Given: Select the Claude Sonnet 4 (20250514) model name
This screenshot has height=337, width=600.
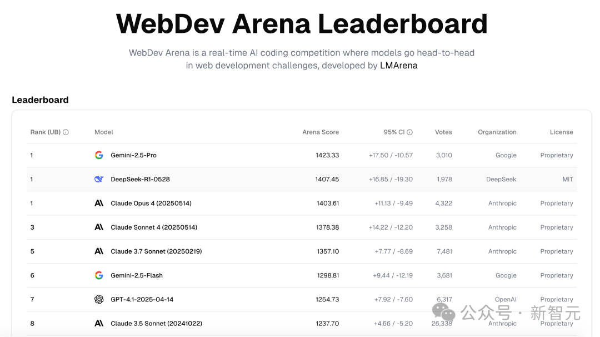Looking at the screenshot, I should pyautogui.click(x=154, y=227).
